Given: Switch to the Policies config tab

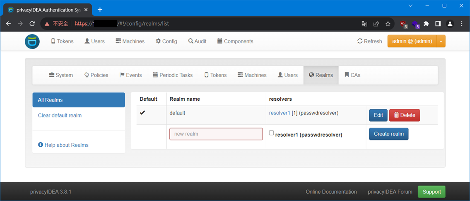Looking at the screenshot, I should (96, 75).
